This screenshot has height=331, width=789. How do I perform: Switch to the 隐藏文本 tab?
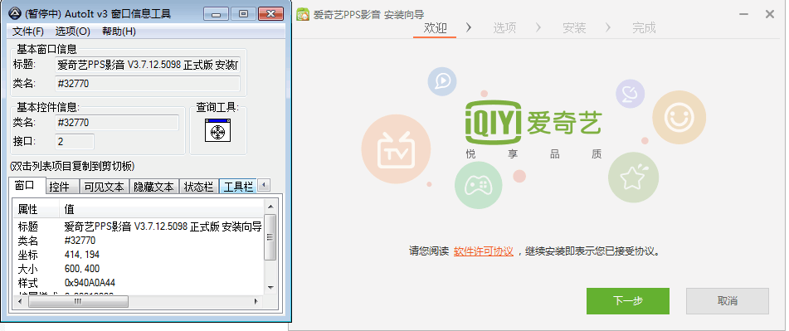point(154,187)
